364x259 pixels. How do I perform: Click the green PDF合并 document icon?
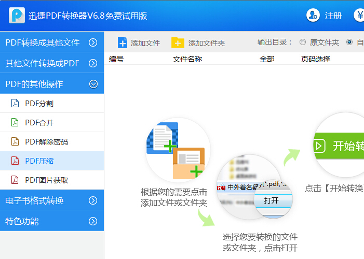(x=15, y=122)
